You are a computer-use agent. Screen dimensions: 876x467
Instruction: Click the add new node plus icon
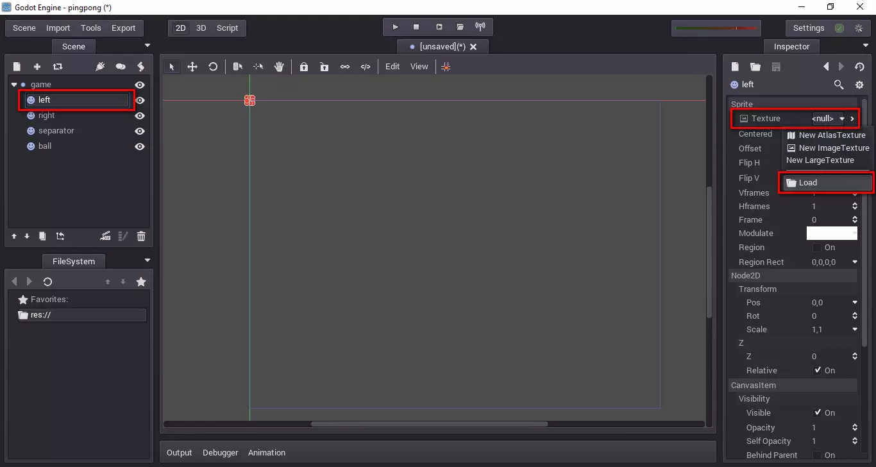click(37, 67)
